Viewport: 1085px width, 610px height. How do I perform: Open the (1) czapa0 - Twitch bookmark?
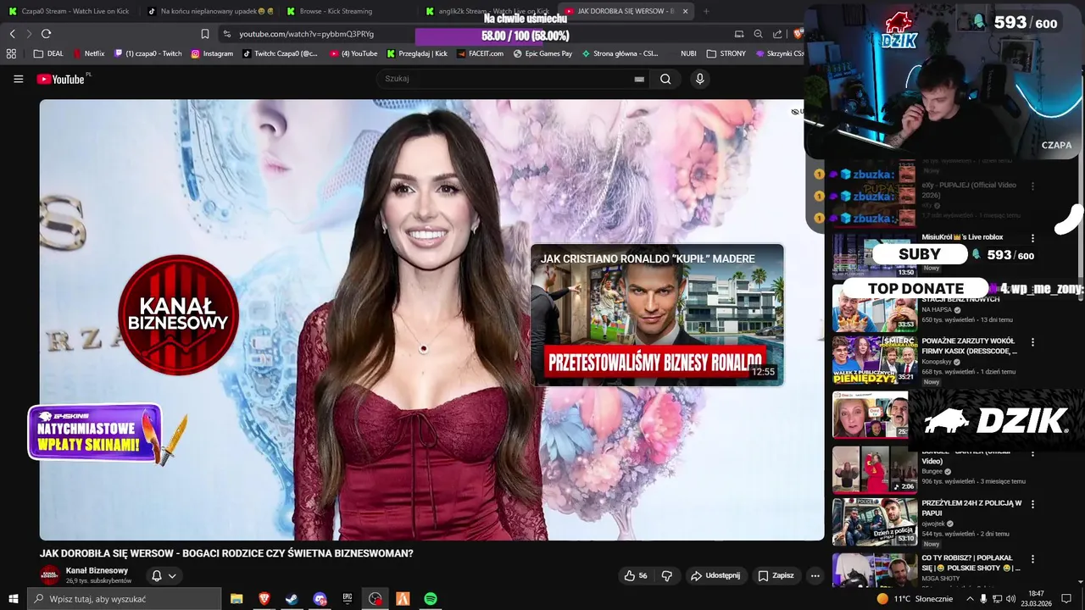(x=147, y=53)
